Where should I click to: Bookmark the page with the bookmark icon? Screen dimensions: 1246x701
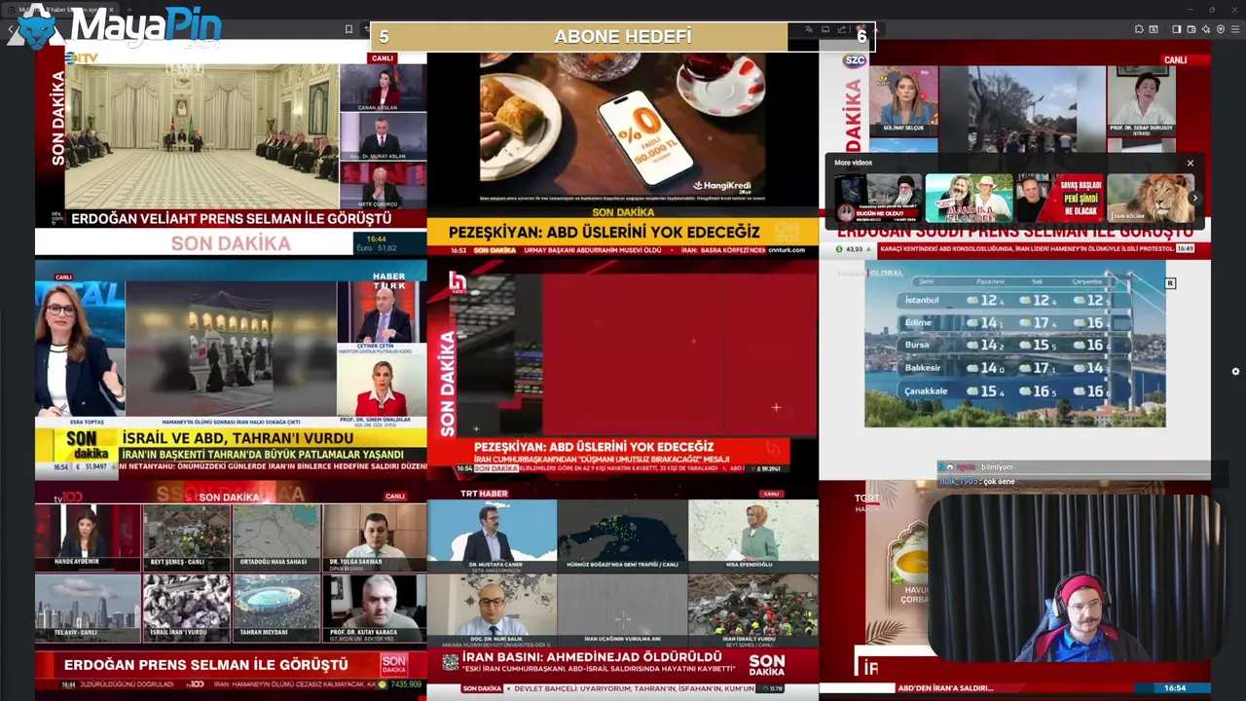[348, 29]
